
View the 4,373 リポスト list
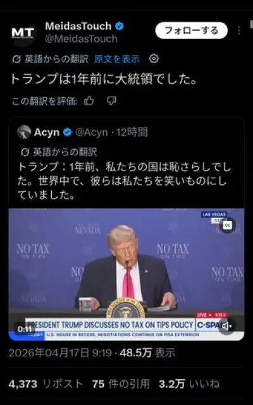[46, 384]
